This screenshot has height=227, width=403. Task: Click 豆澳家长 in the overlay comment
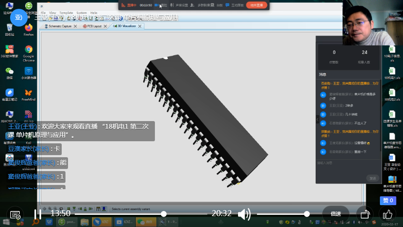[x=29, y=149]
